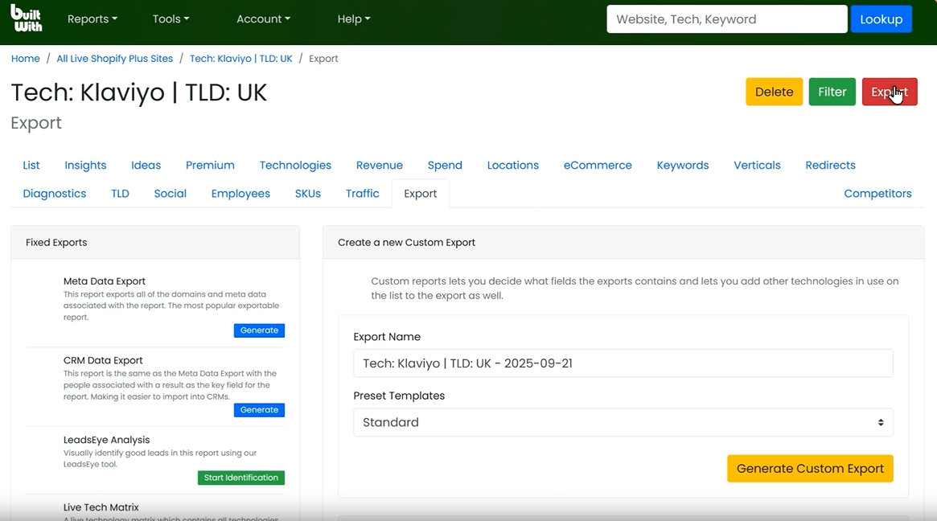Select the active Export tab

point(420,194)
